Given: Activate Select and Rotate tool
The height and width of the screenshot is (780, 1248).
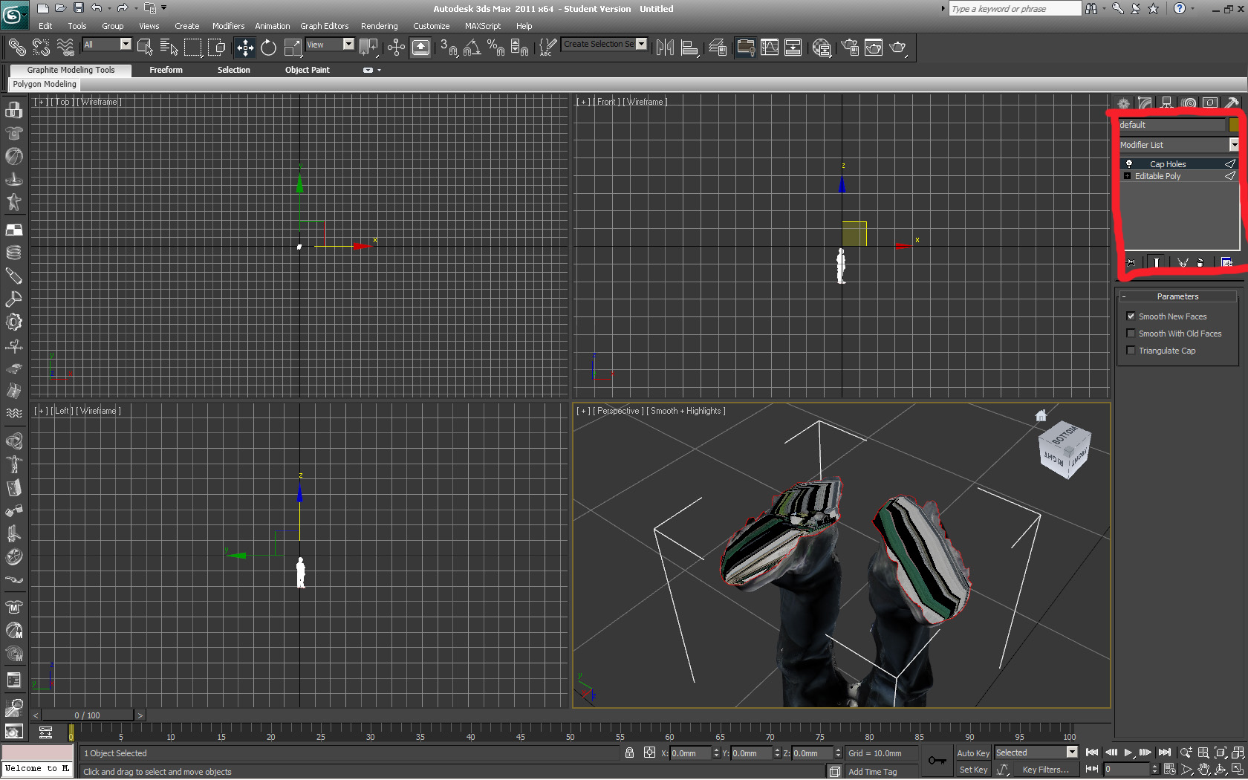Looking at the screenshot, I should [269, 48].
